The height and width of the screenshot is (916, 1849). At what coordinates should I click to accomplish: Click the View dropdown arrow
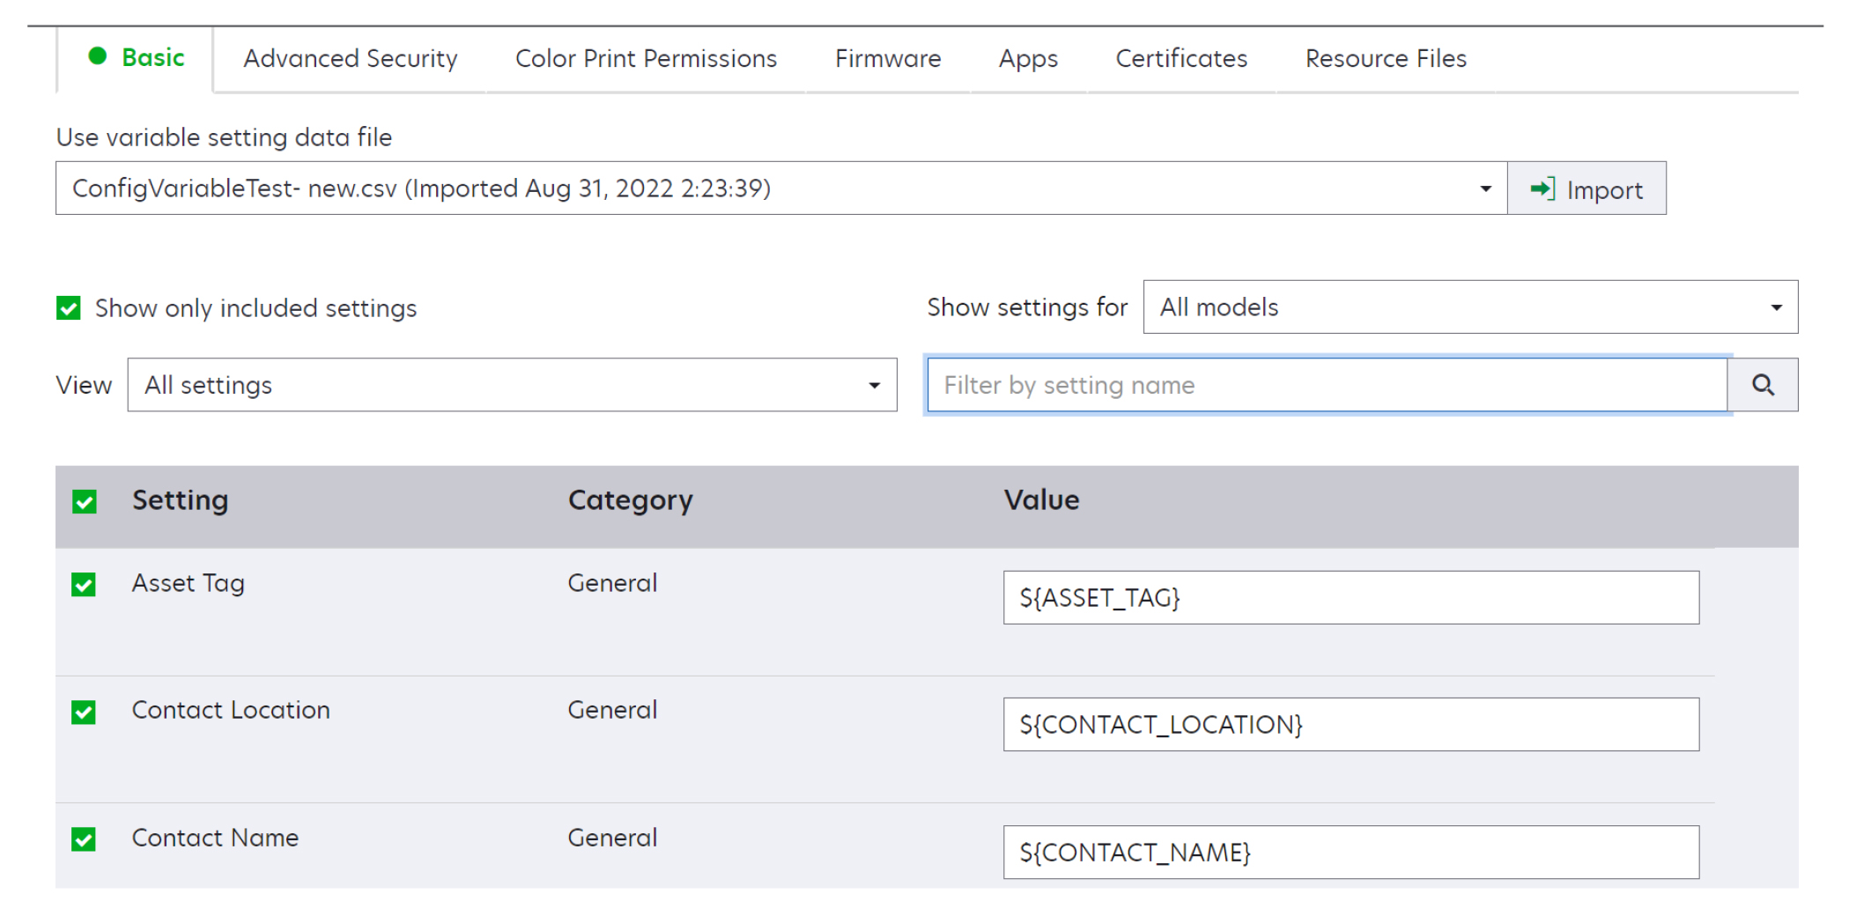(x=873, y=385)
